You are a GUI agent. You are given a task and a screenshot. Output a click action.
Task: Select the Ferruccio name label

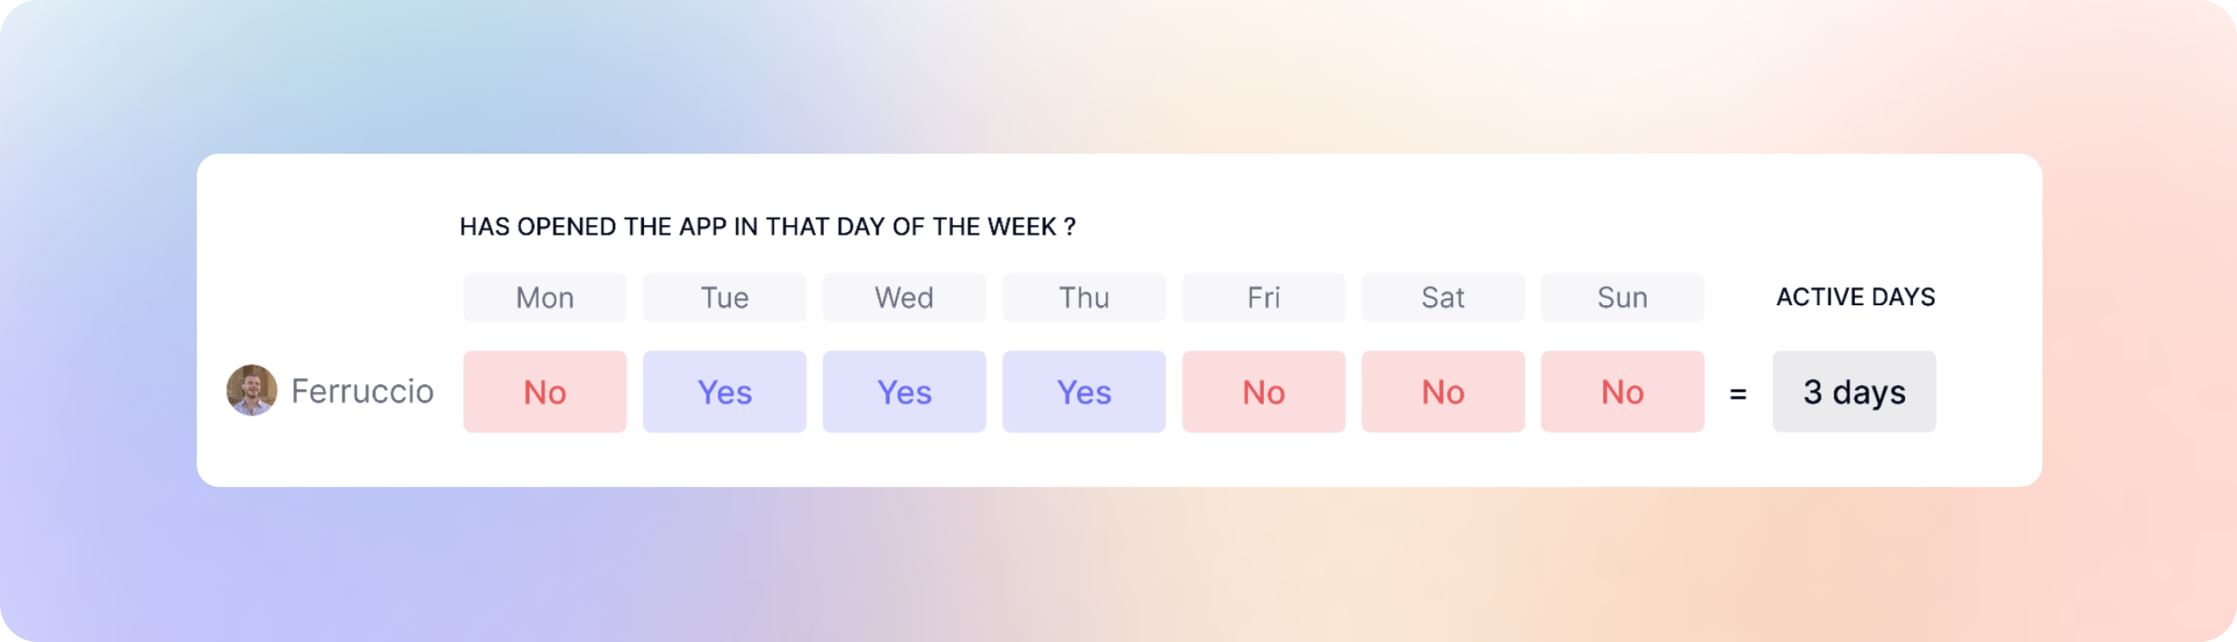click(362, 391)
